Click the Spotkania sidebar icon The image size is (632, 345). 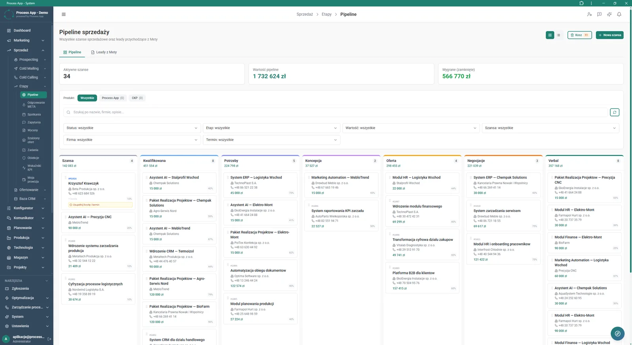(24, 114)
